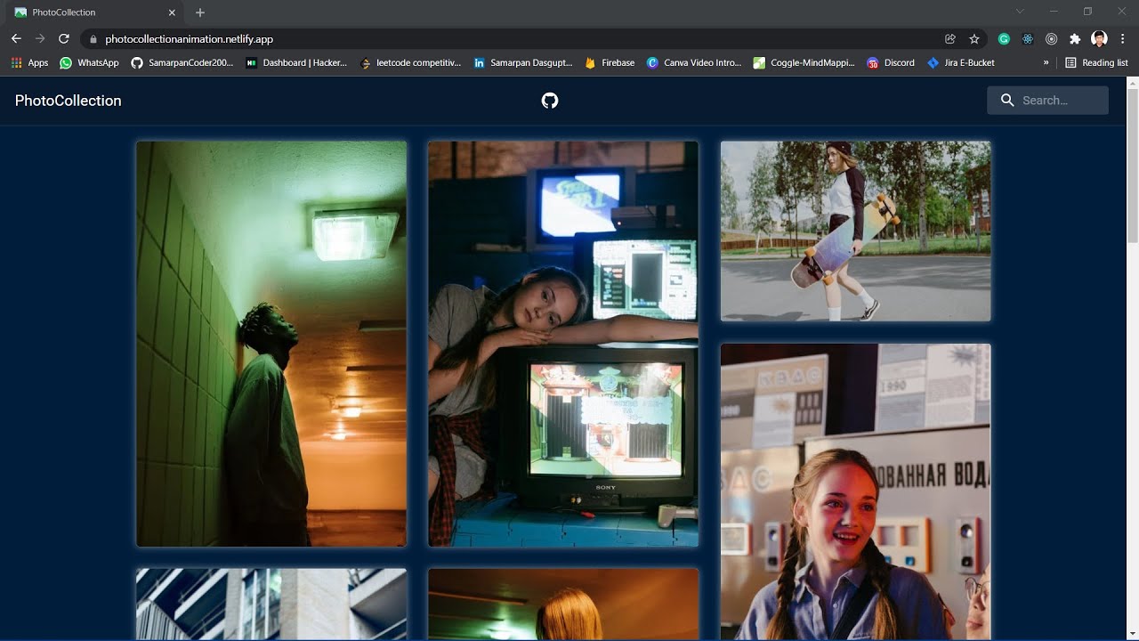The width and height of the screenshot is (1139, 641).
Task: Open photo of girl resting on Sony TV
Action: (563, 344)
